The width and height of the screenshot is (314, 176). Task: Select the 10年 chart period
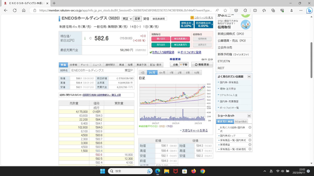coord(197,73)
